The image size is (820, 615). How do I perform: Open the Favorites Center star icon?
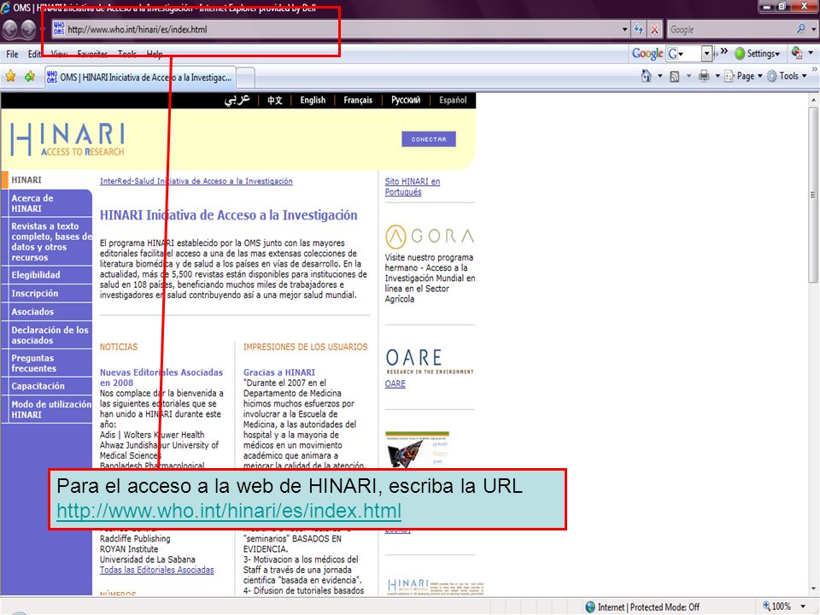tap(10, 76)
